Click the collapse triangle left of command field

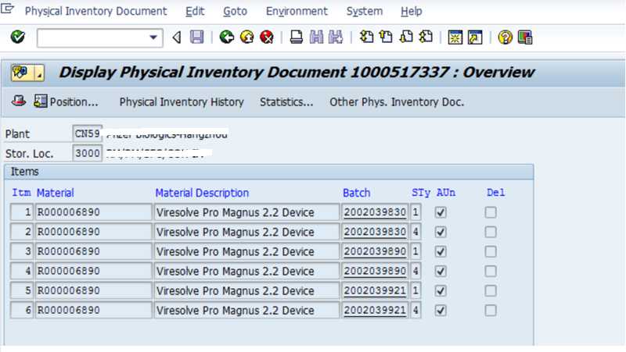pyautogui.click(x=177, y=37)
